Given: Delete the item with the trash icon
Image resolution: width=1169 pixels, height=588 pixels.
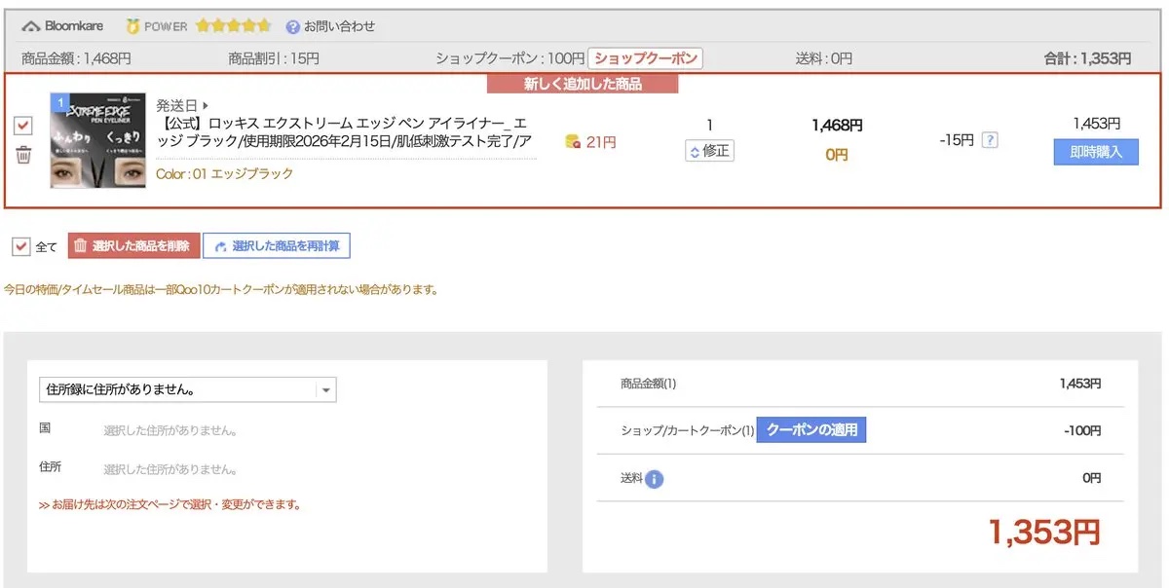Looking at the screenshot, I should click(x=24, y=155).
